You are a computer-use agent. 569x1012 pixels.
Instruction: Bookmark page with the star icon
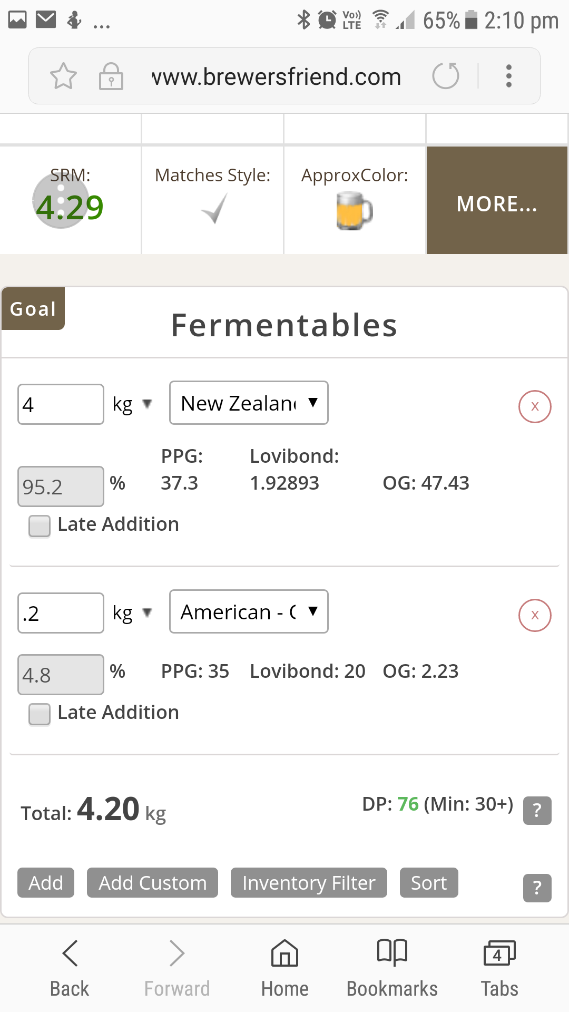[x=63, y=76]
